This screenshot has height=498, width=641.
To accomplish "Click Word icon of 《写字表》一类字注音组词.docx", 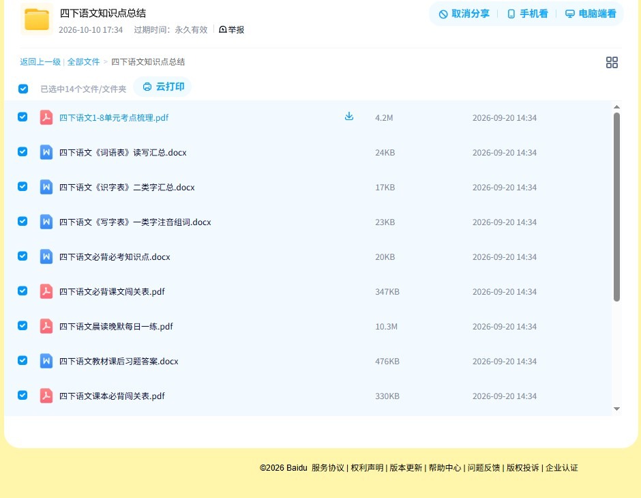I will click(x=46, y=222).
